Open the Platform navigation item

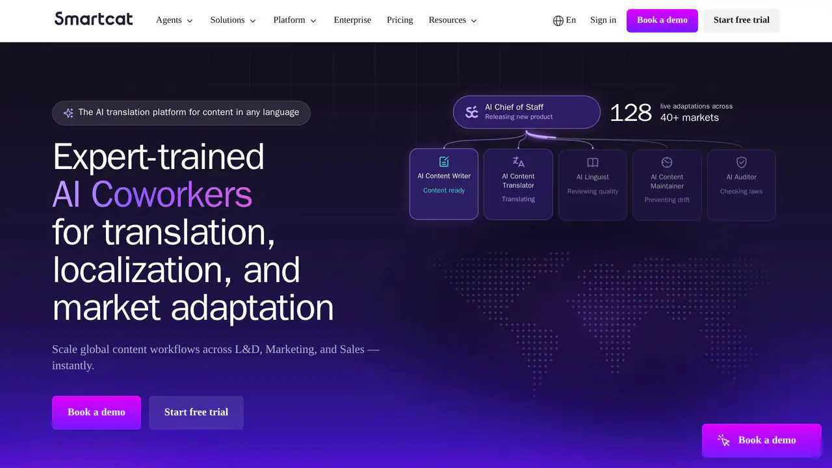point(295,20)
